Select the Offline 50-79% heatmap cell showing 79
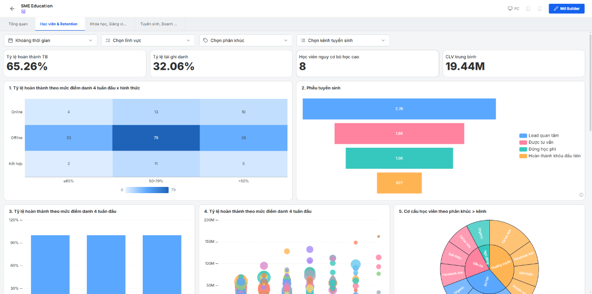 156,138
